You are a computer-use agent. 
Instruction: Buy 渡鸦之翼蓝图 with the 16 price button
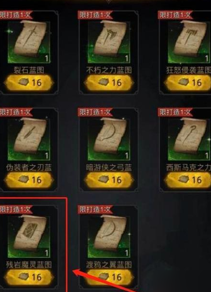pyautogui.click(x=109, y=277)
